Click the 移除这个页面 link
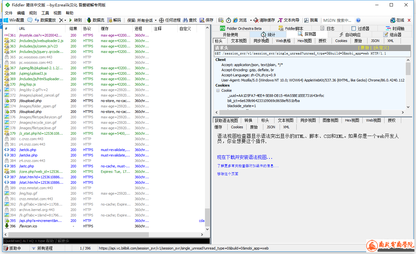416x254 pixels. 228,174
